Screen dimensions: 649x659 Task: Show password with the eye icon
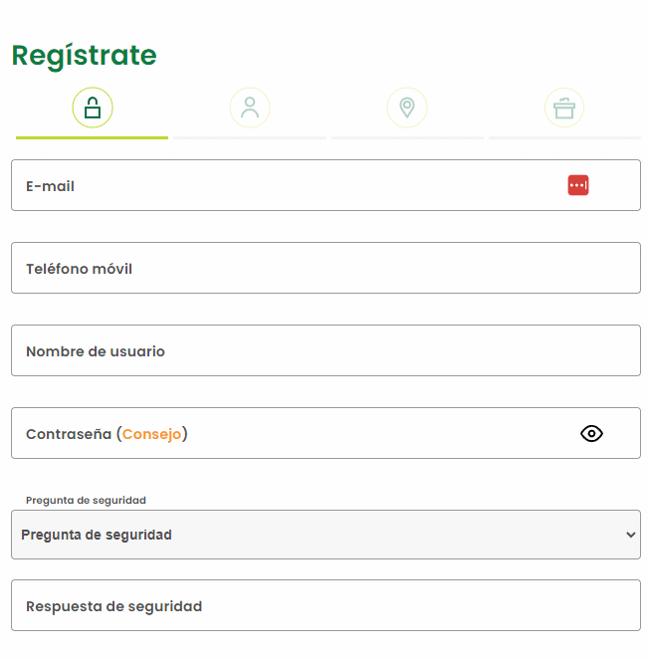591,433
